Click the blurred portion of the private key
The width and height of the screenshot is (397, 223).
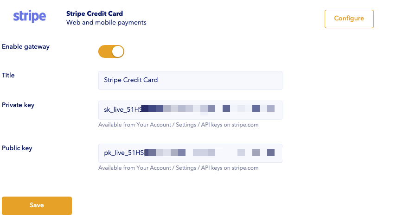(x=208, y=108)
